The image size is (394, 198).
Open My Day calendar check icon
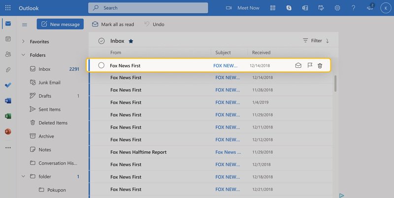click(x=321, y=8)
